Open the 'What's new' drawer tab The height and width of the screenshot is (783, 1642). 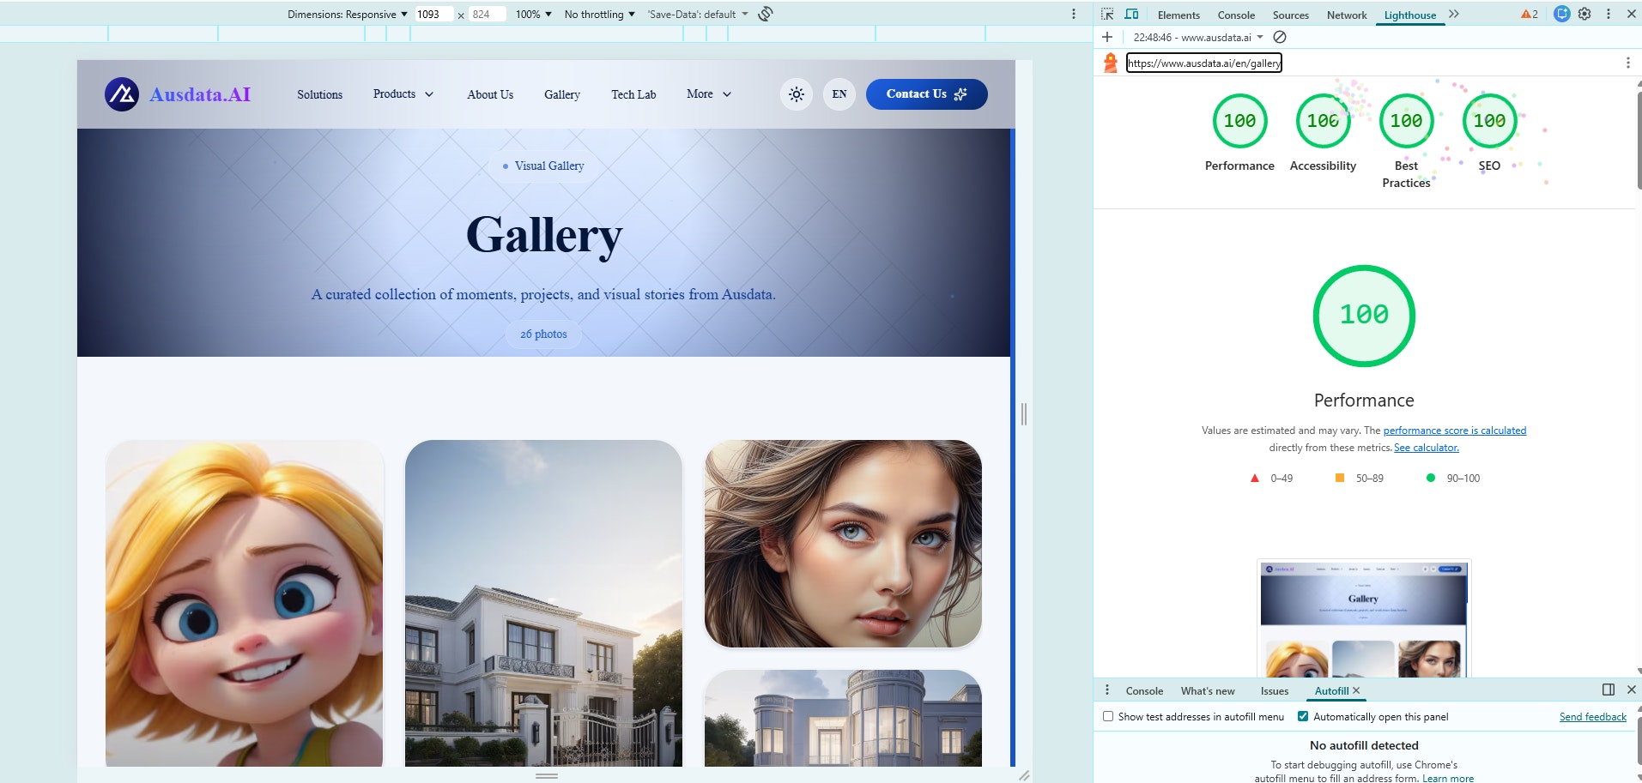point(1206,690)
